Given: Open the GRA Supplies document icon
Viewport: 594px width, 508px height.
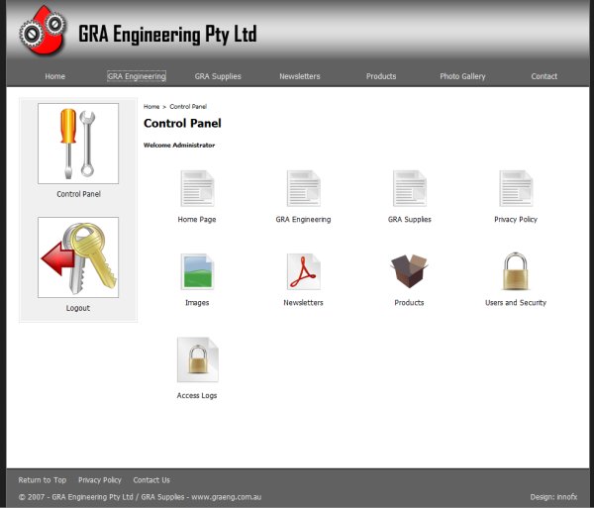Looking at the screenshot, I should pyautogui.click(x=410, y=189).
